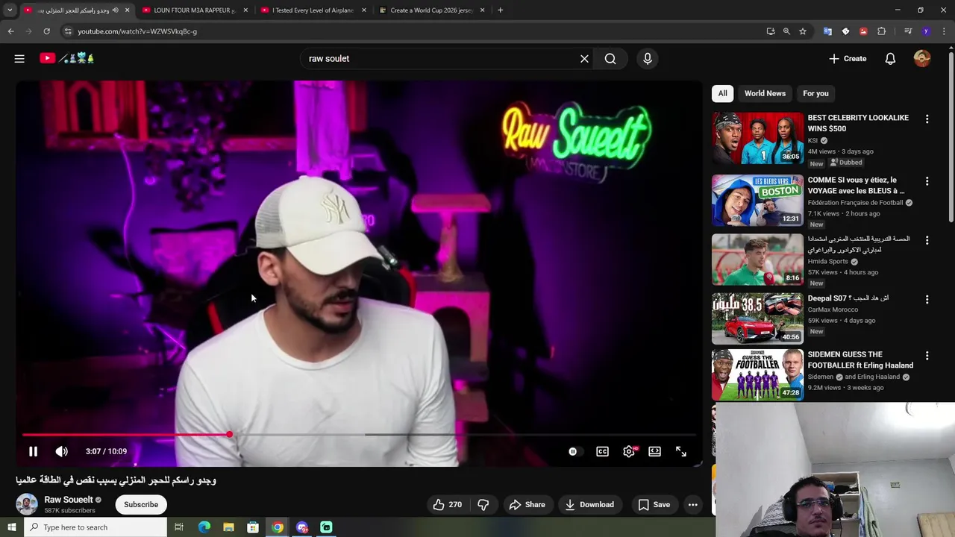The image size is (955, 537).
Task: Open File Explorer from the taskbar
Action: [x=228, y=527]
